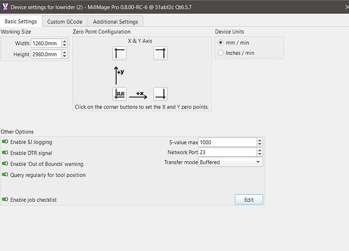The width and height of the screenshot is (349, 251).
Task: Click the MillMage app icon in title bar
Action: [x=6, y=7]
